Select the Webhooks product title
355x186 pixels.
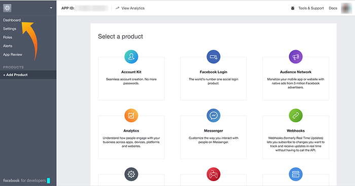click(296, 131)
